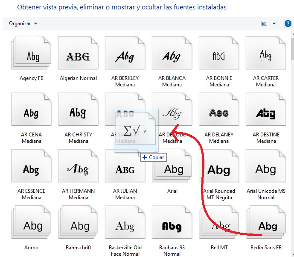
Task: Click the AR CARTER Mediana font icon
Action: tap(266, 56)
